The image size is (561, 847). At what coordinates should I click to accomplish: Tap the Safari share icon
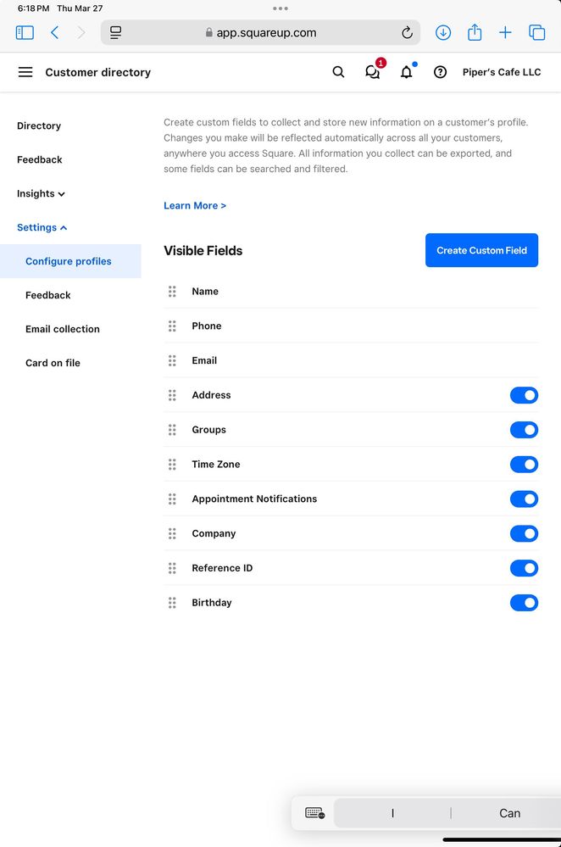pyautogui.click(x=475, y=32)
